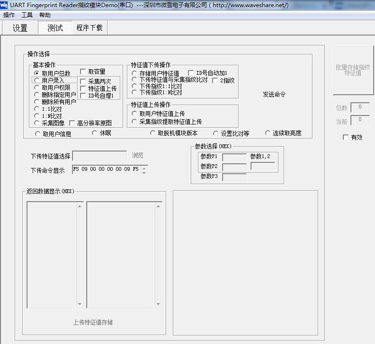Select the 取用户总数 radio button

(x=36, y=73)
